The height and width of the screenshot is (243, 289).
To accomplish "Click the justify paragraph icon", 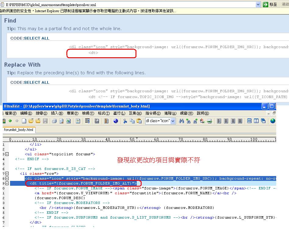I will tap(240, 121).
